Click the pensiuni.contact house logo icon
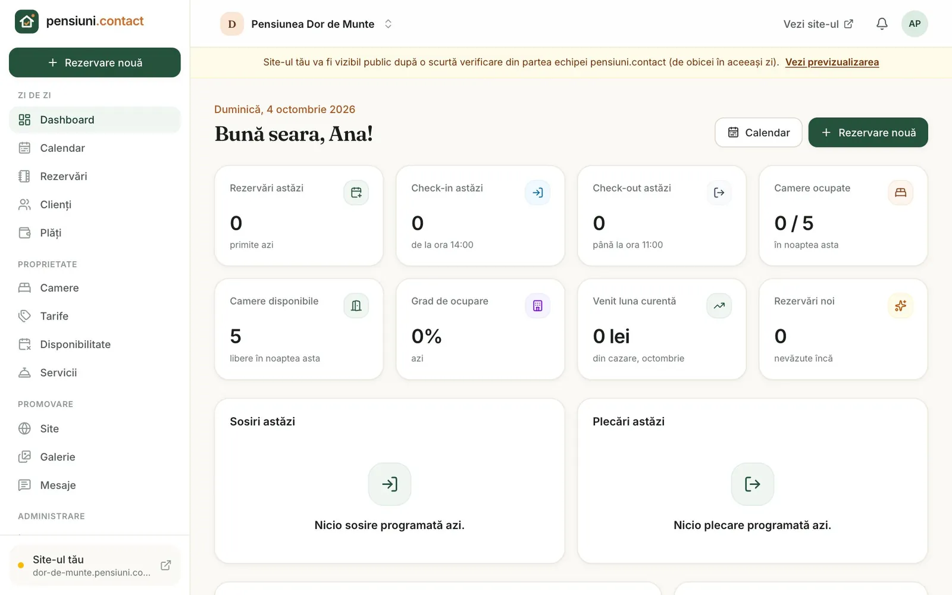Image resolution: width=952 pixels, height=595 pixels. pyautogui.click(x=26, y=21)
